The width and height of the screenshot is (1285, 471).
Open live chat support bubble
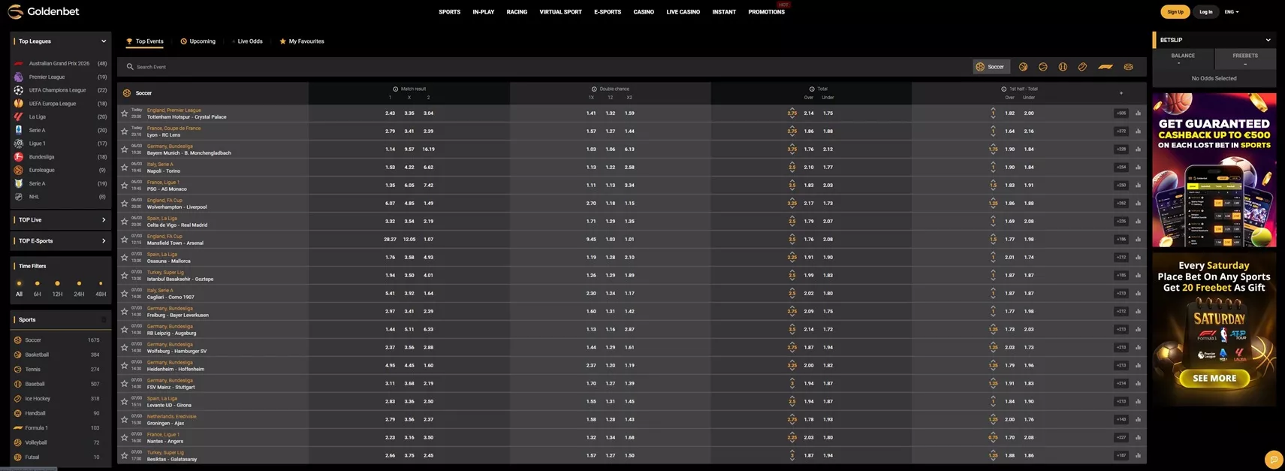coord(1274,459)
